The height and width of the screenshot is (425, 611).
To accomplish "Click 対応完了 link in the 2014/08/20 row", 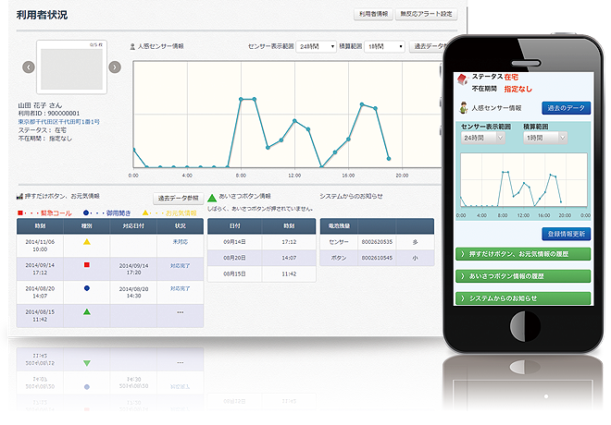I will 180,289.
